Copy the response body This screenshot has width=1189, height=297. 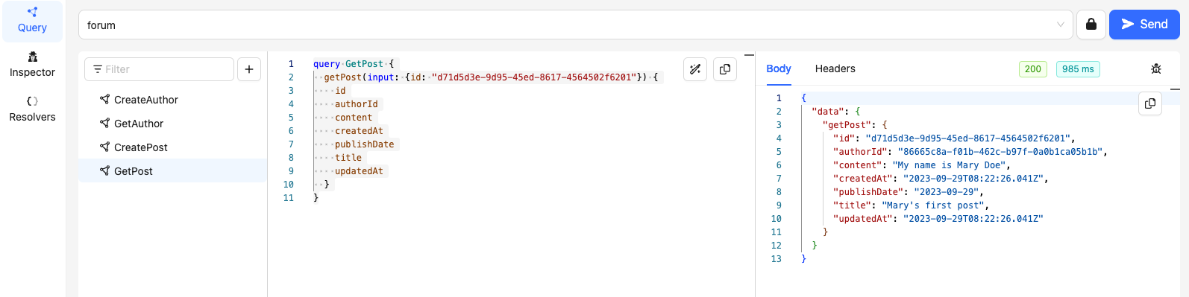click(x=1150, y=103)
